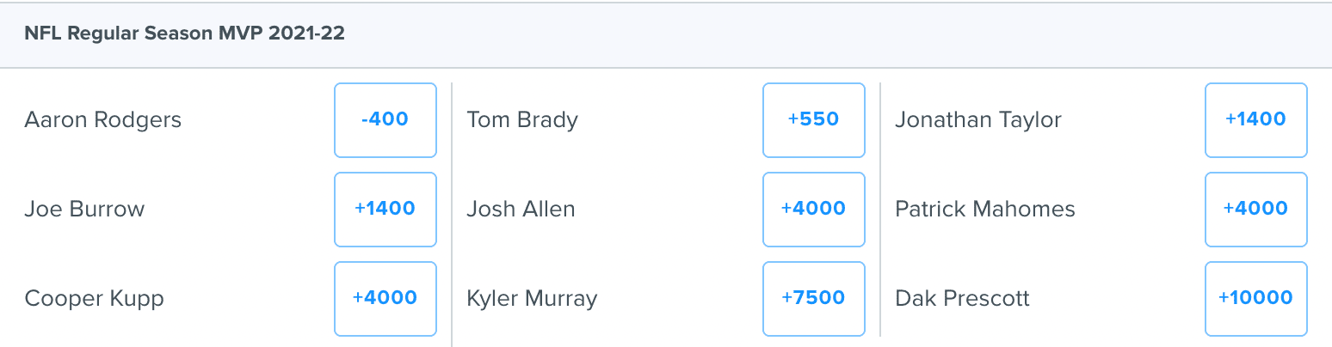This screenshot has width=1332, height=347.
Task: Pick Jonathan Taylor +1400 odds
Action: [1256, 120]
